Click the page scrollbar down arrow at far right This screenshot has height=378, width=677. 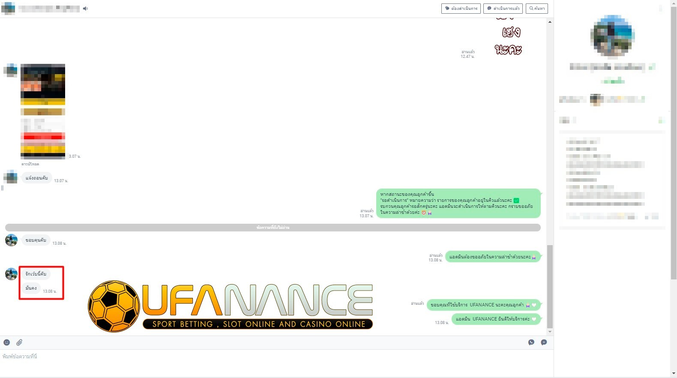tap(674, 374)
